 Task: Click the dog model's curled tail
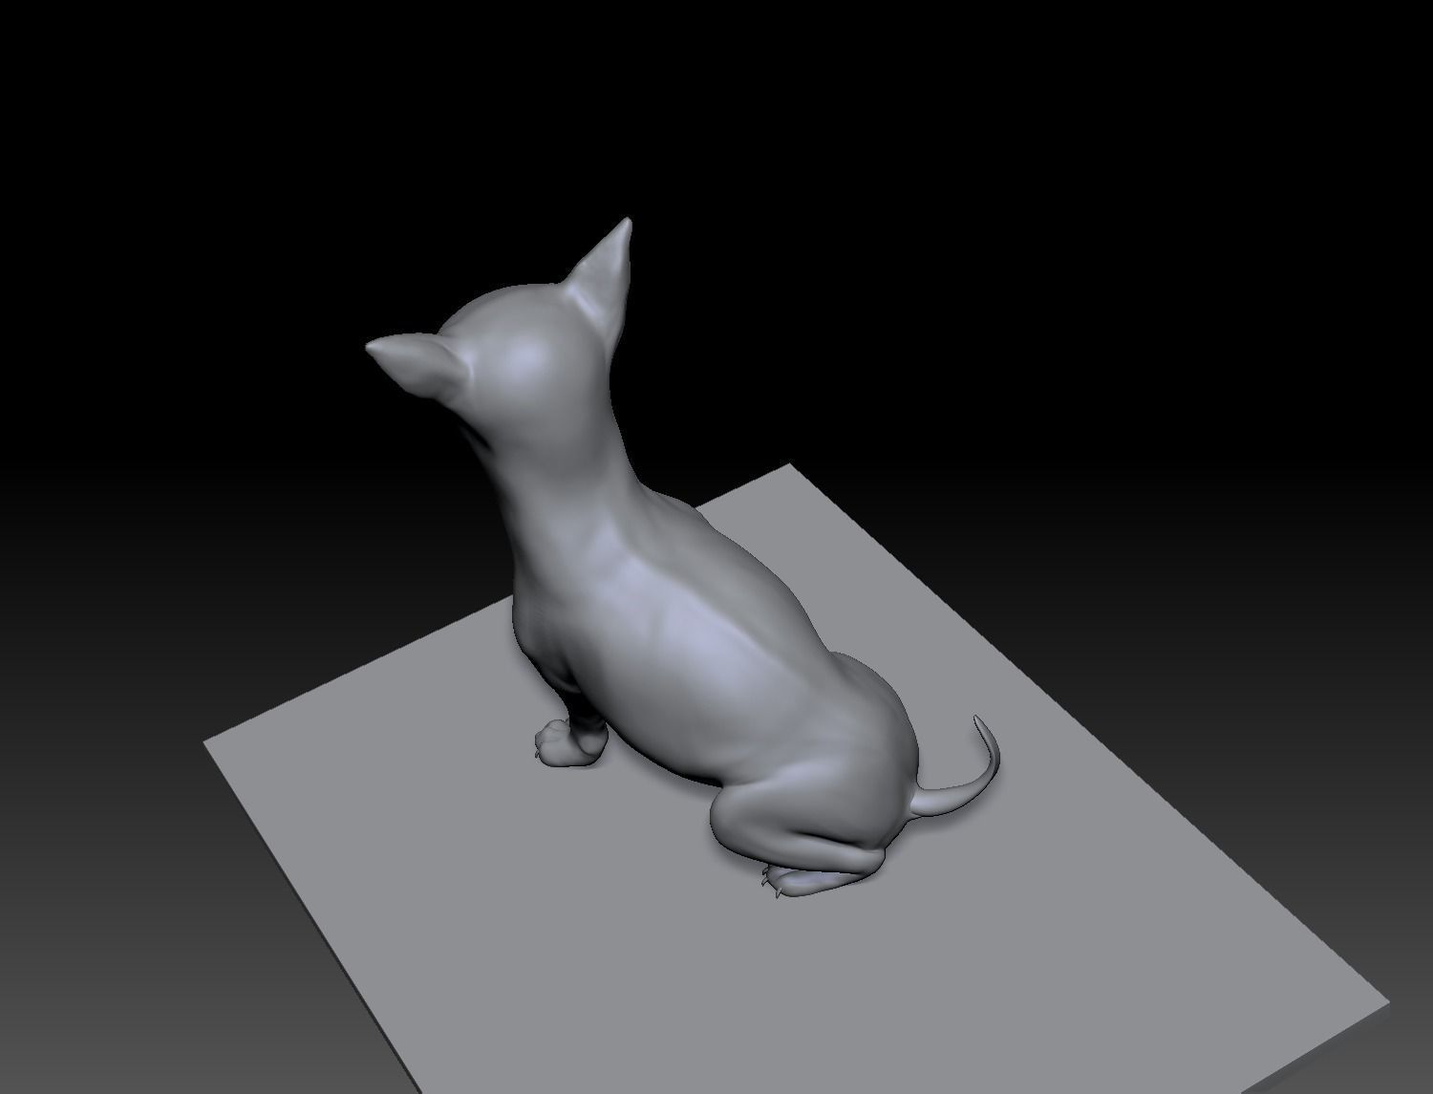(x=955, y=774)
